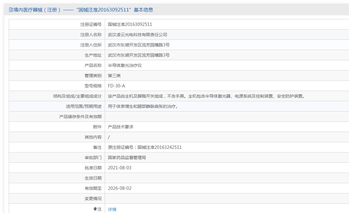Click attachment value 产品技术要求
Viewport: 349px width, 213px height.
(x=121, y=127)
